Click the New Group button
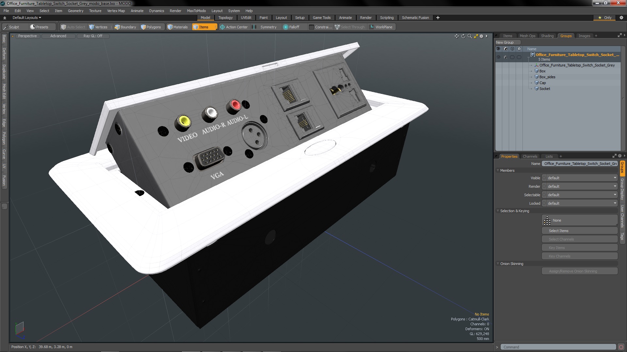627x352 pixels. coord(505,42)
